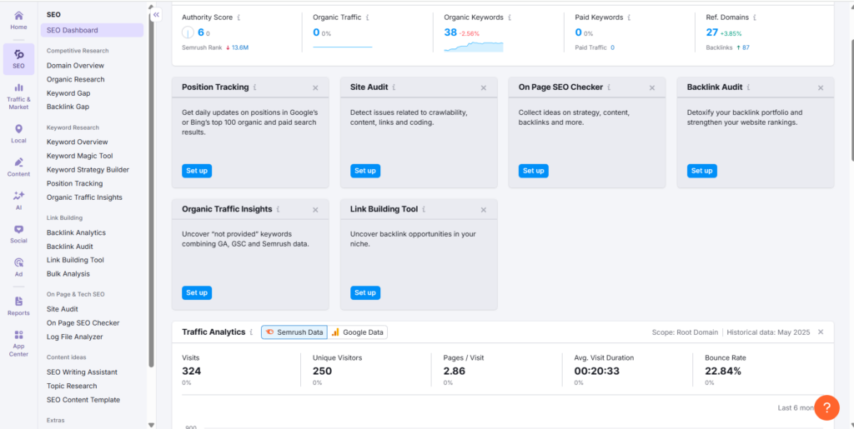Open Backlink Gap from sidebar
Viewport: 854px width, 429px height.
[x=68, y=107]
